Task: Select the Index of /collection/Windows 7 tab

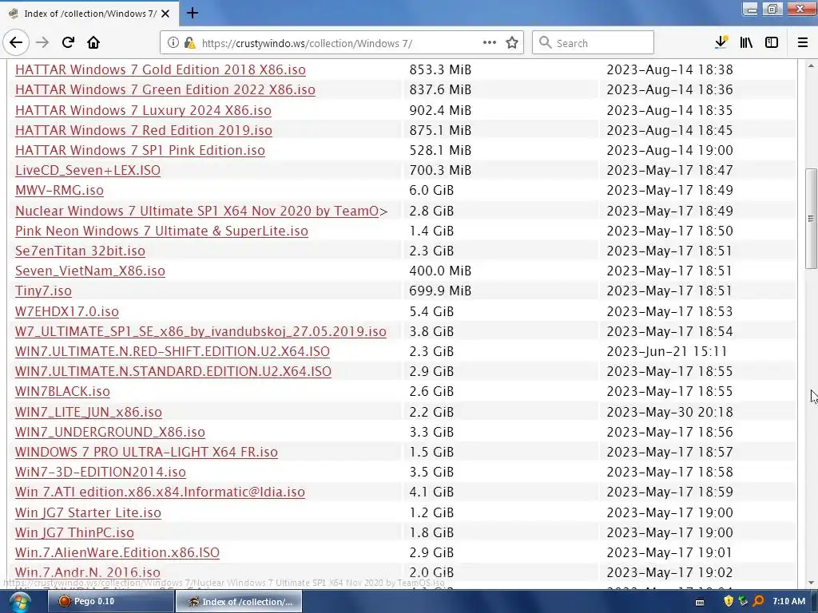Action: (x=89, y=14)
